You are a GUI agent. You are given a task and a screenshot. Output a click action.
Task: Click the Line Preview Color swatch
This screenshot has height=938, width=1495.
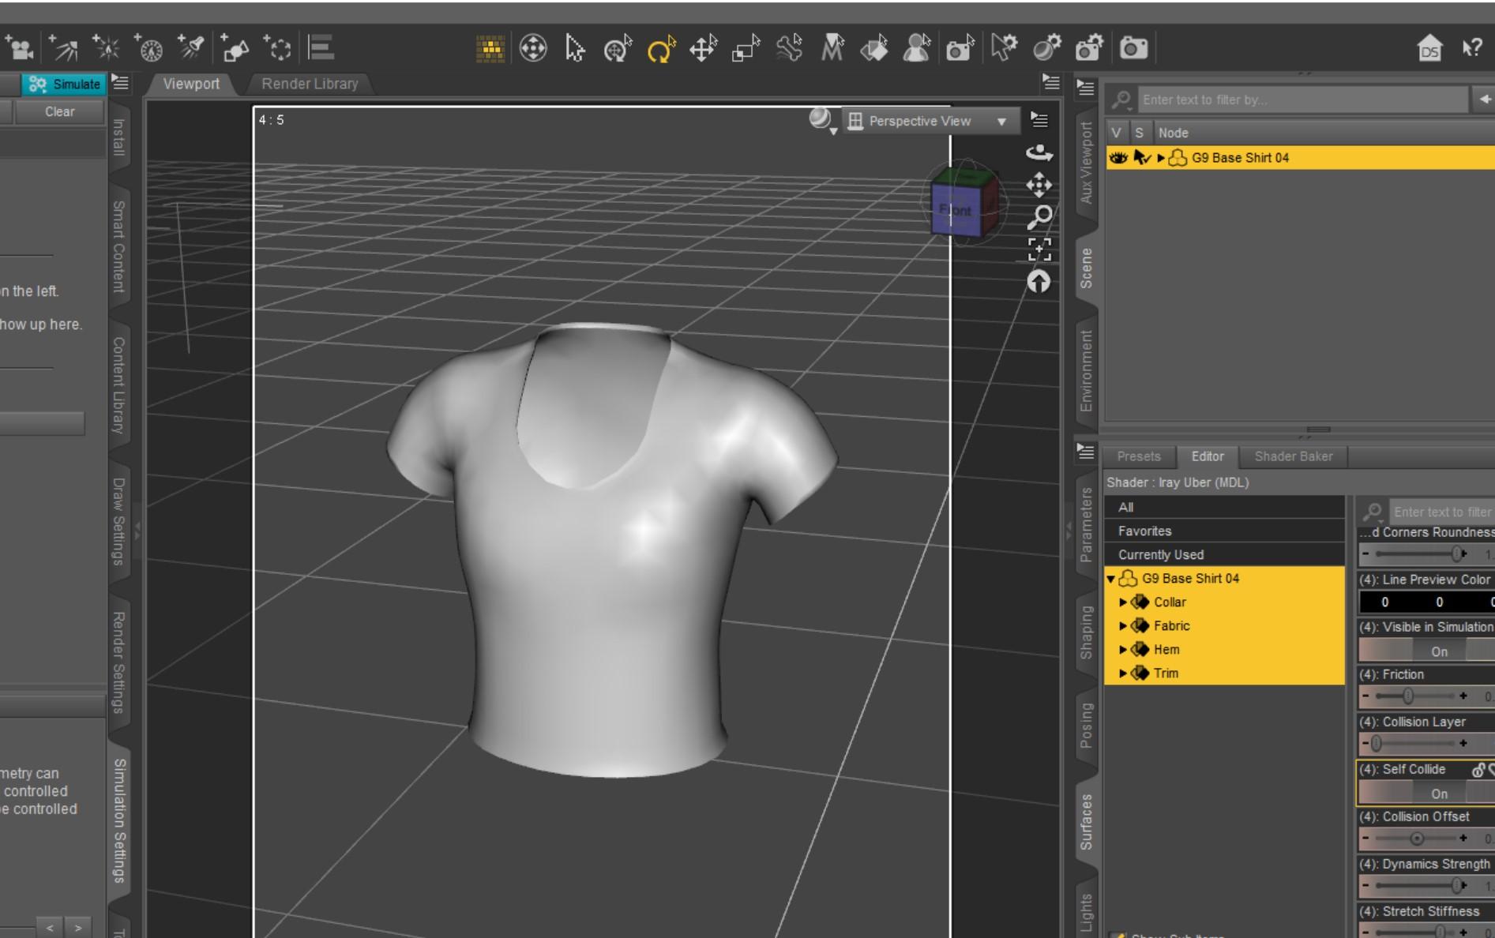point(1426,602)
